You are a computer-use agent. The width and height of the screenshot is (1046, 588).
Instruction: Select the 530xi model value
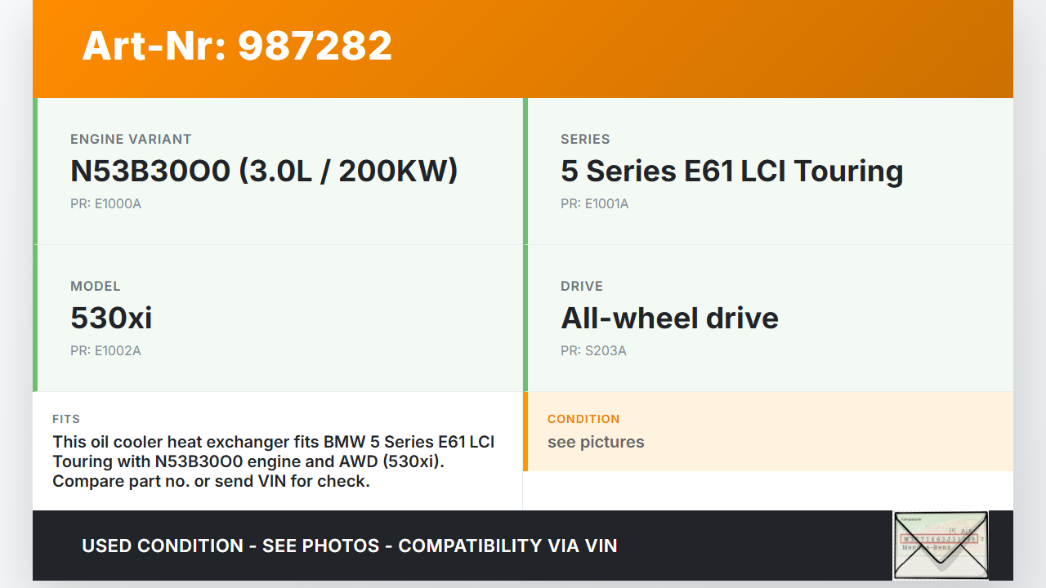click(111, 318)
